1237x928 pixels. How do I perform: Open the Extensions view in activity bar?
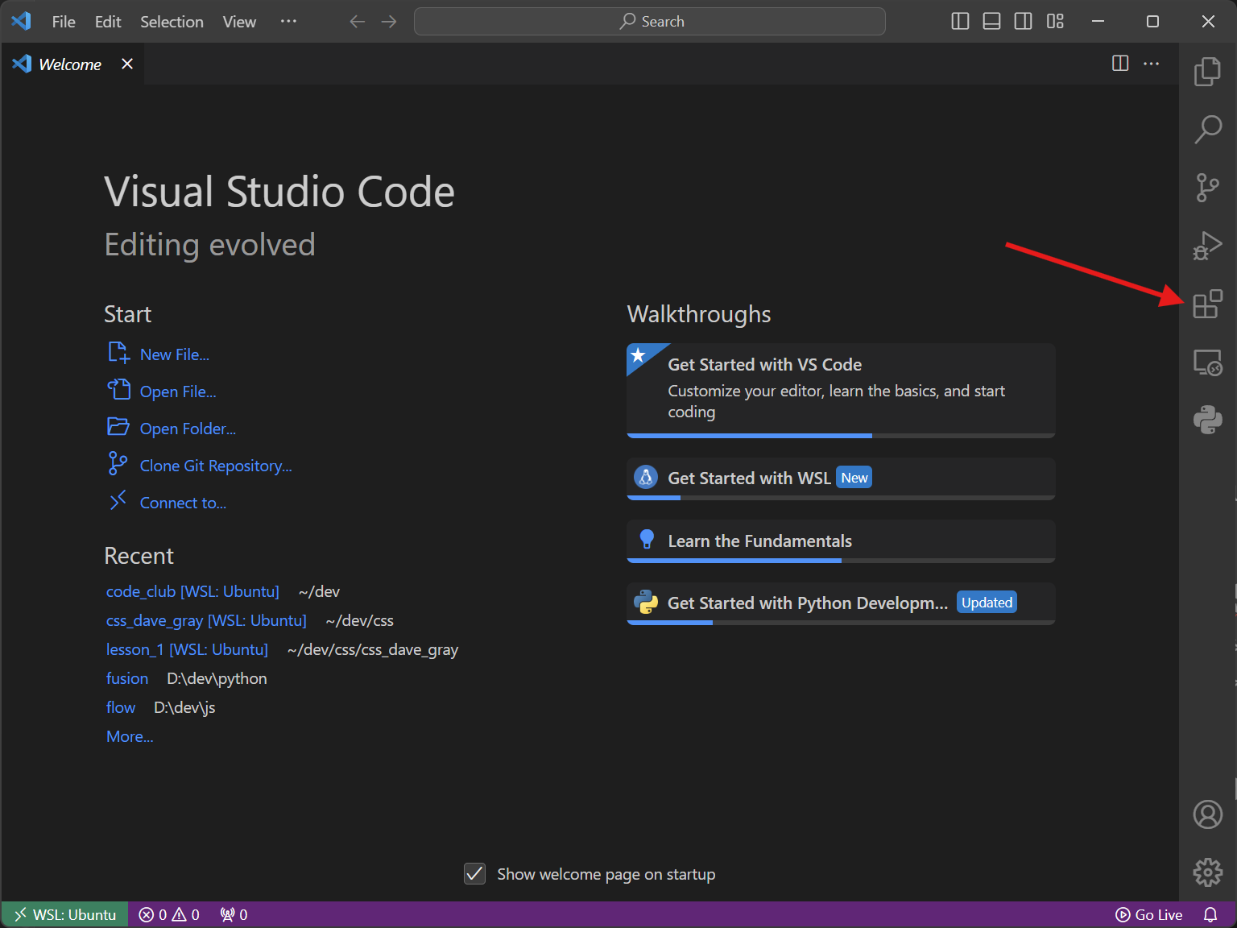(x=1207, y=304)
